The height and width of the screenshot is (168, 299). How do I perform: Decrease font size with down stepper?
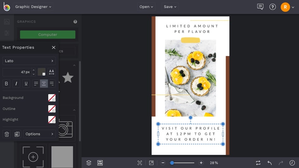(34, 74)
